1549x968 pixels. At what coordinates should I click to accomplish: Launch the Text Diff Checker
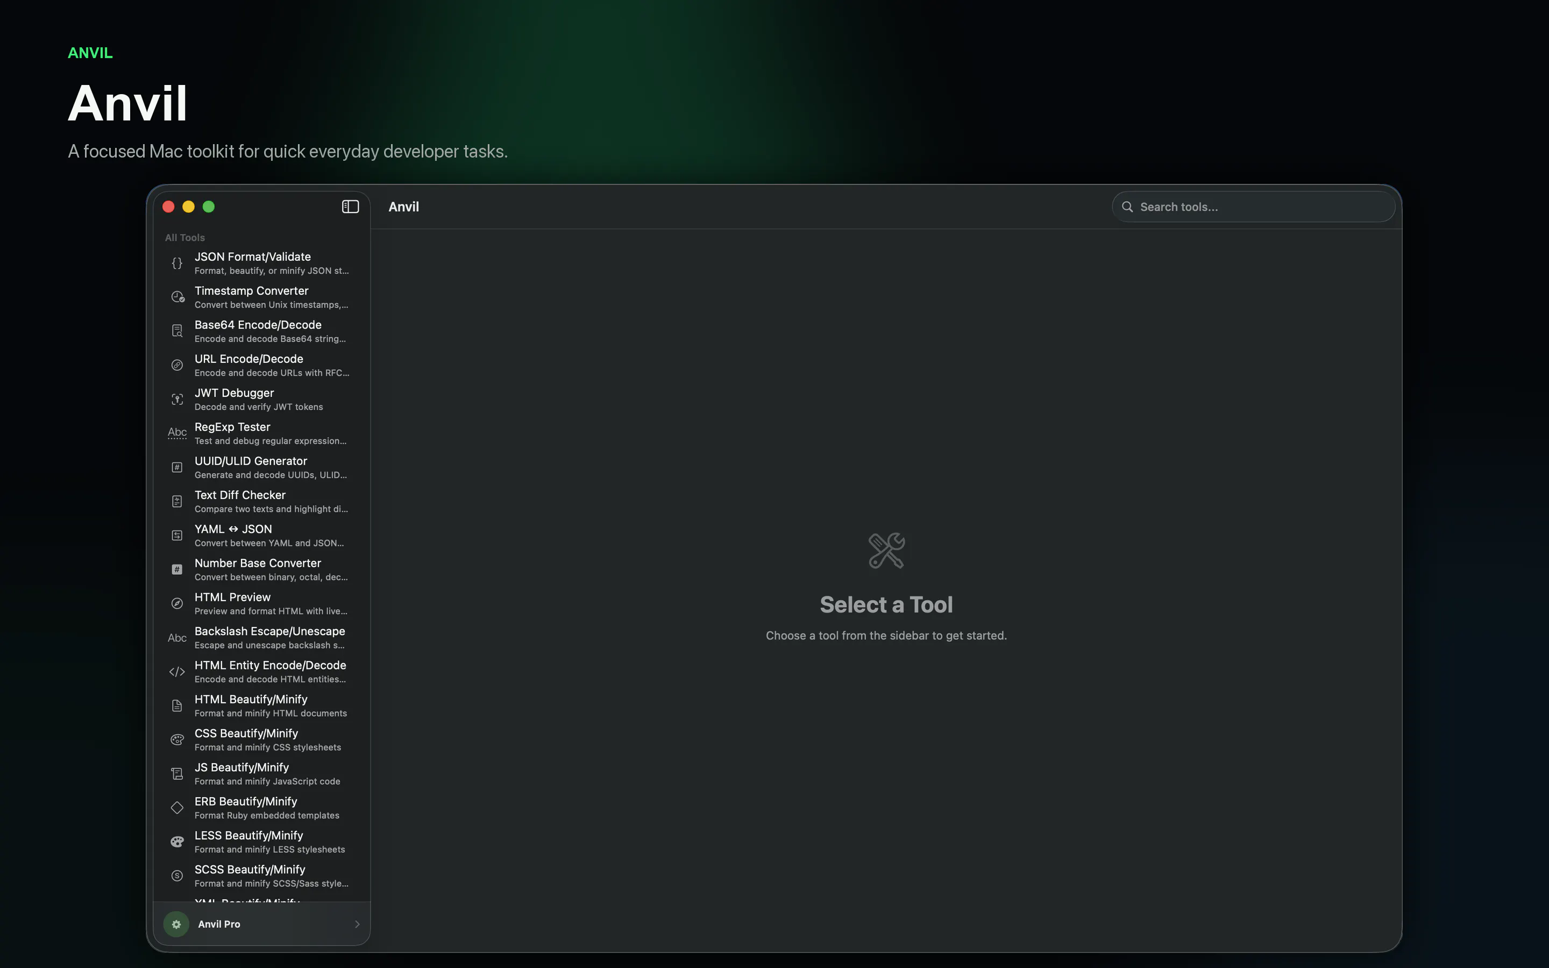click(x=262, y=501)
